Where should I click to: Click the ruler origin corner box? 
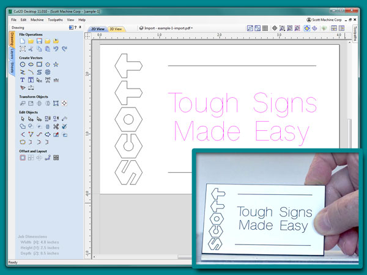[87, 35]
